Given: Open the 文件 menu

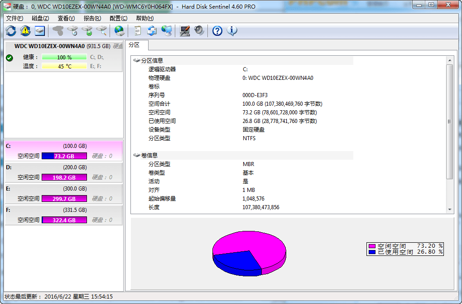Looking at the screenshot, I should pyautogui.click(x=14, y=18).
